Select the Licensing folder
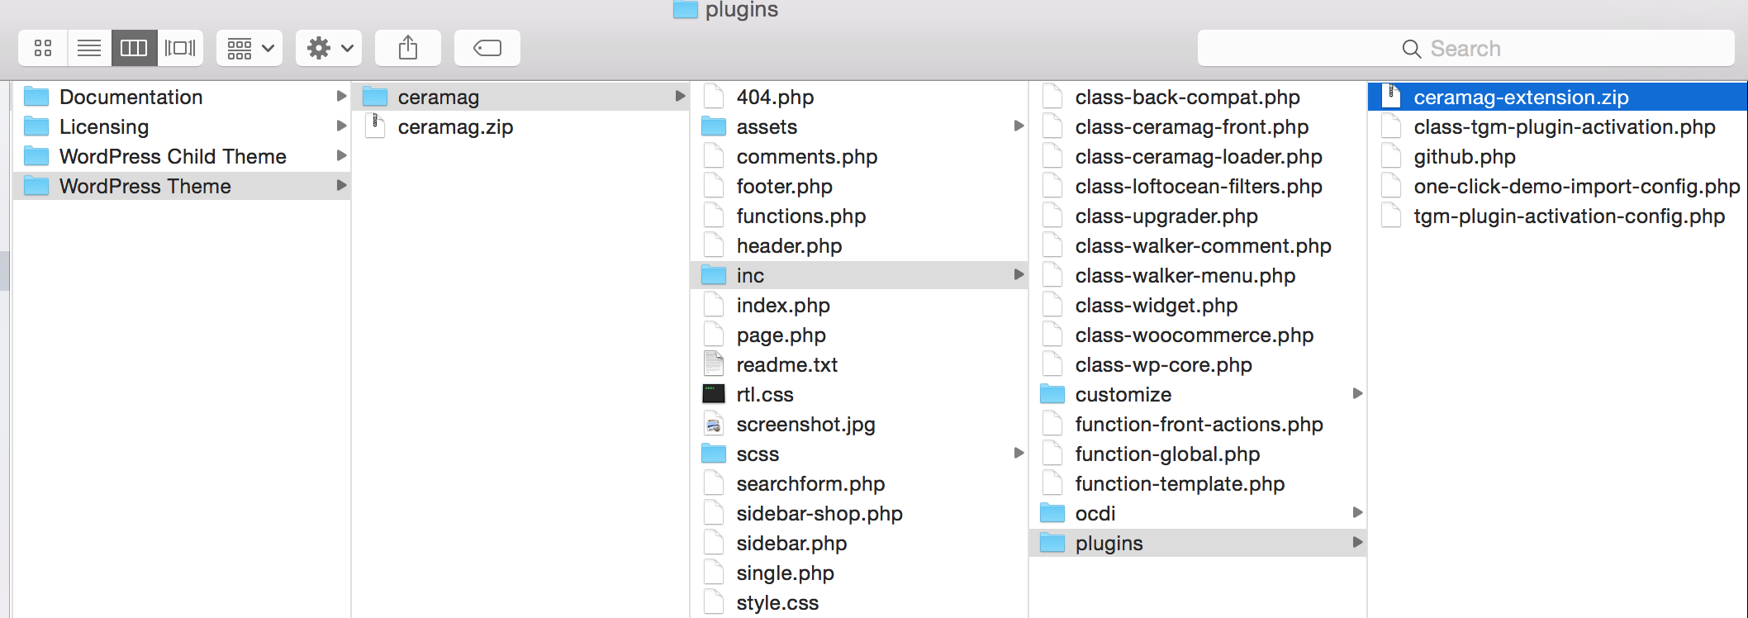 click(x=182, y=126)
